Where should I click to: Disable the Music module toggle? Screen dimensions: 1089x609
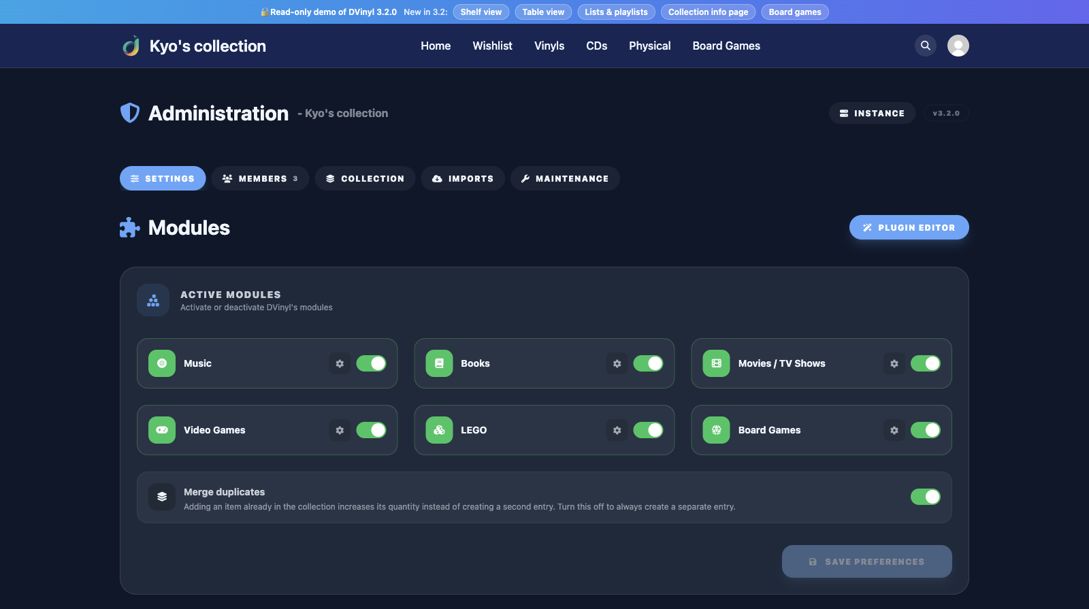pyautogui.click(x=371, y=363)
